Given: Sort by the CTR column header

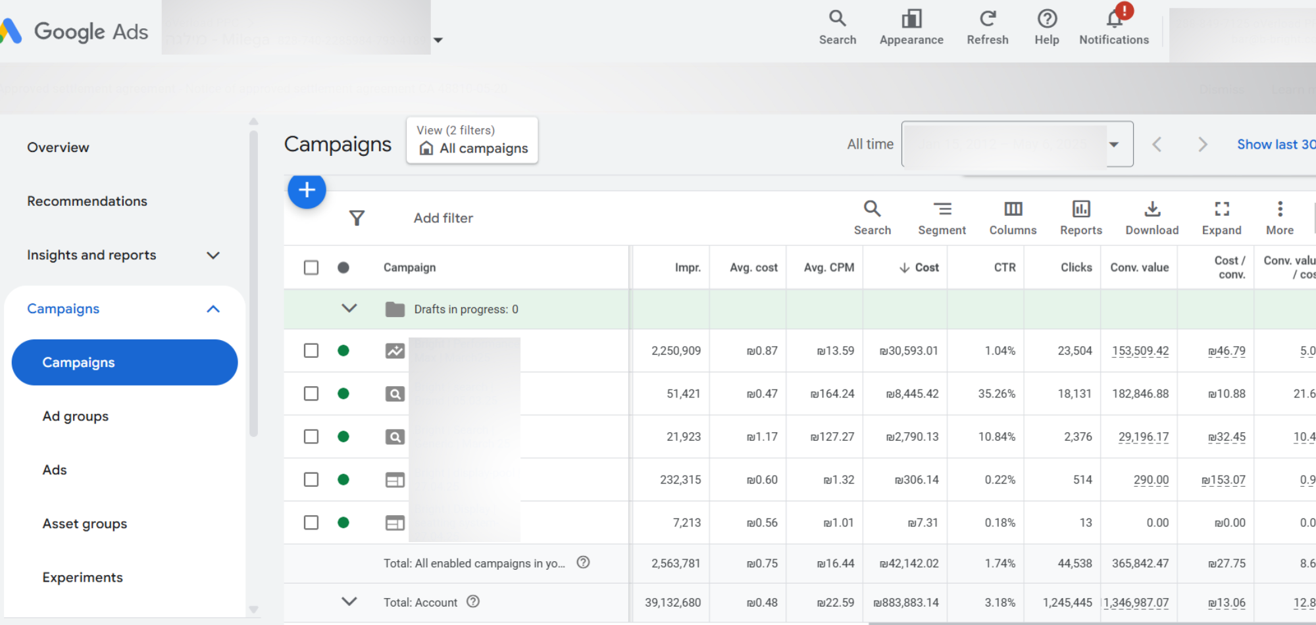Looking at the screenshot, I should tap(1005, 267).
